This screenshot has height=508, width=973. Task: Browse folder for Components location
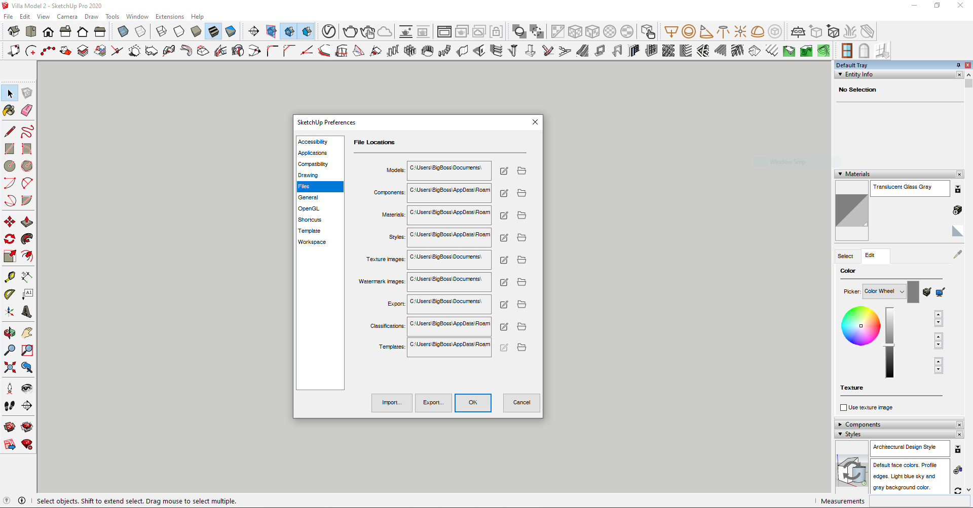tap(521, 193)
